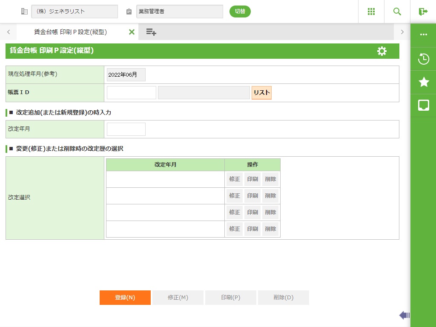
Task: Open the settings gear icon in header
Action: (x=382, y=51)
